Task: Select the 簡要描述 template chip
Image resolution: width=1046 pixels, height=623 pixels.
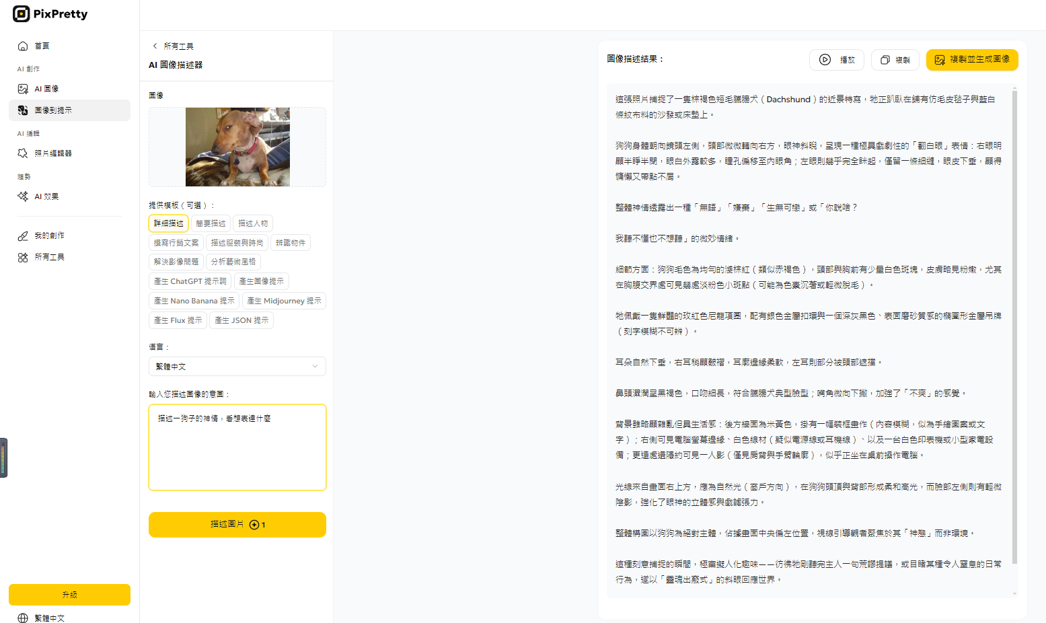Action: click(x=210, y=223)
